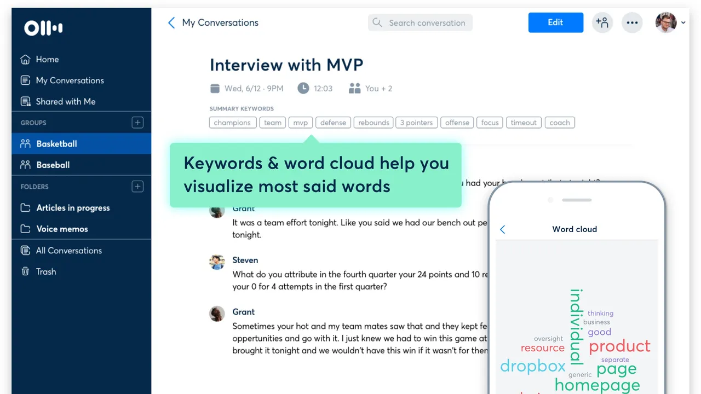Click the speaker name Steven
Image resolution: width=701 pixels, height=394 pixels.
245,260
